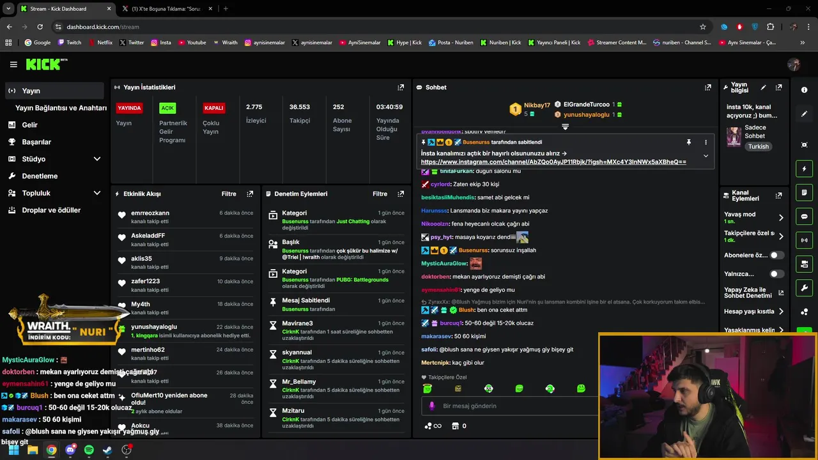Toggle Abonelere özel chat switch
The width and height of the screenshot is (818, 460).
[776, 255]
